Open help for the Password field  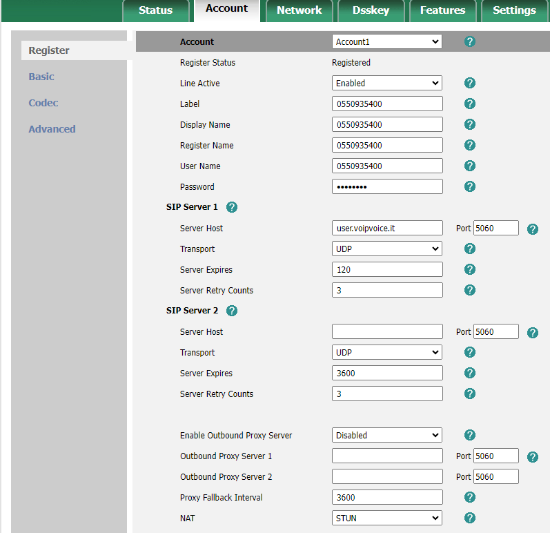470,186
